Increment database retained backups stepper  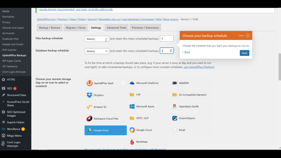171,50
